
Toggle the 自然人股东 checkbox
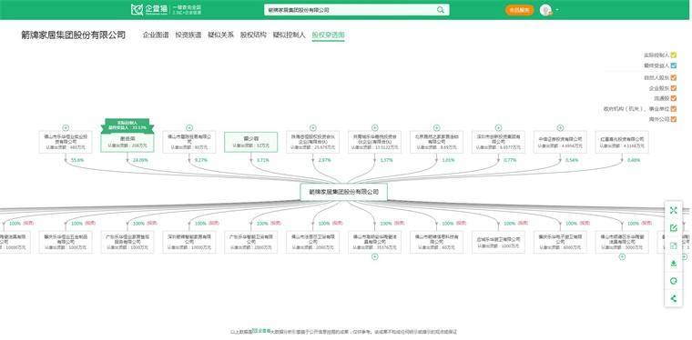[x=674, y=77]
